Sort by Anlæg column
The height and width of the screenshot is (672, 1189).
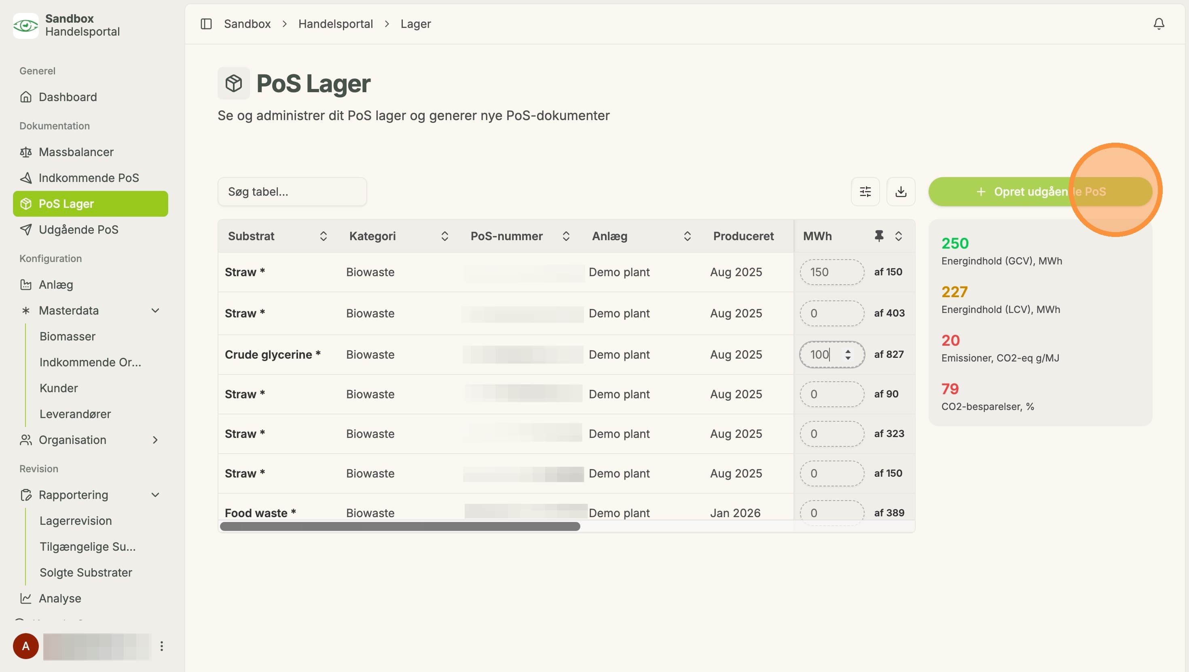[x=687, y=236]
